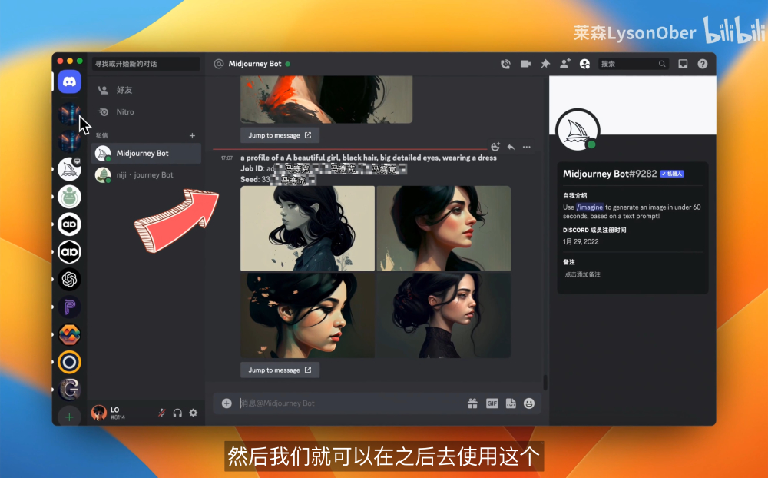Click the 17:07 message timestamp
768x478 pixels.
coord(227,158)
